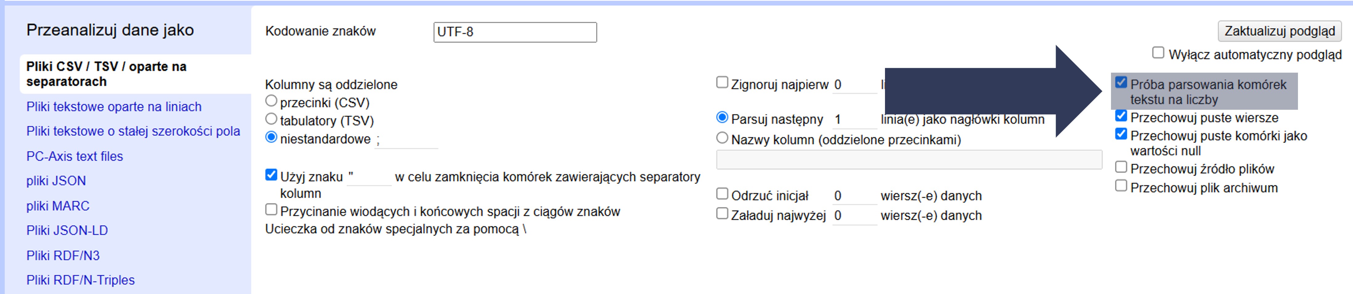
Task: Toggle Przechowuj puste komórki jako wartości null
Action: pyautogui.click(x=1121, y=134)
